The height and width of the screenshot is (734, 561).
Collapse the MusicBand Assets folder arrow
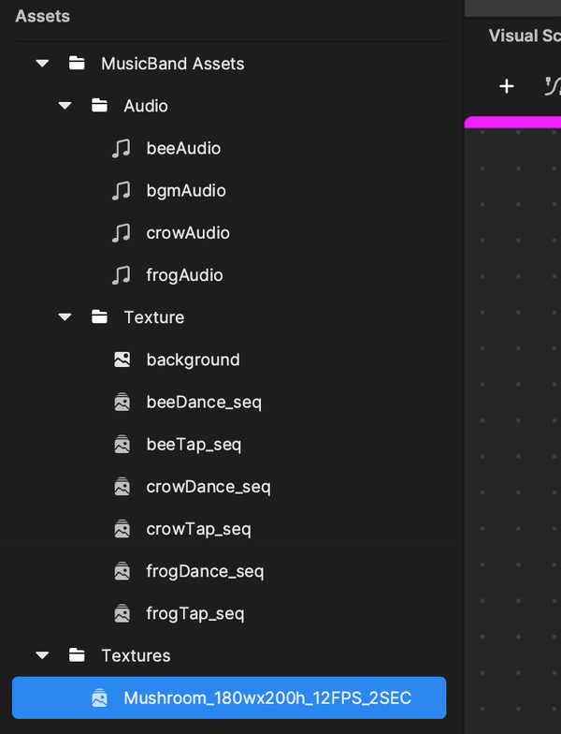tap(42, 64)
